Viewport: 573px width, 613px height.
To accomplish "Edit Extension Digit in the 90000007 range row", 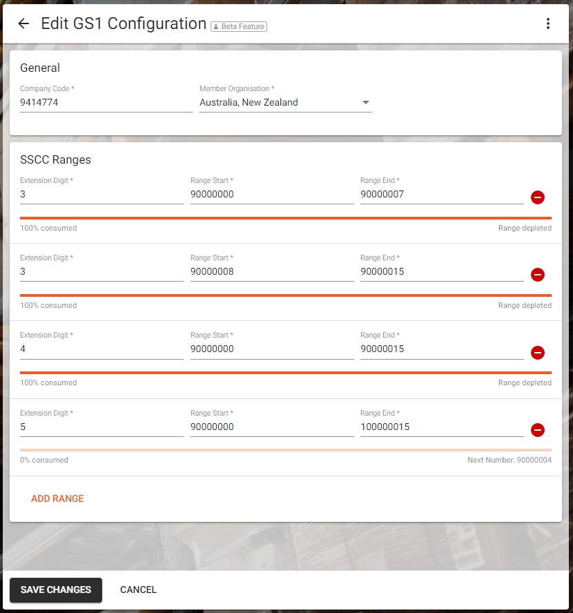I will (101, 194).
